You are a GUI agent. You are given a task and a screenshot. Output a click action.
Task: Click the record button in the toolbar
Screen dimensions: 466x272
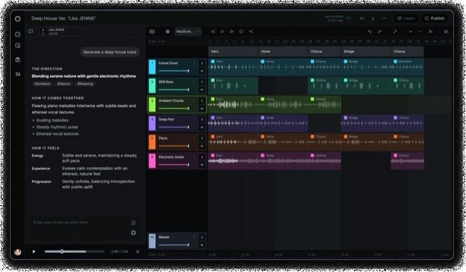point(168,31)
